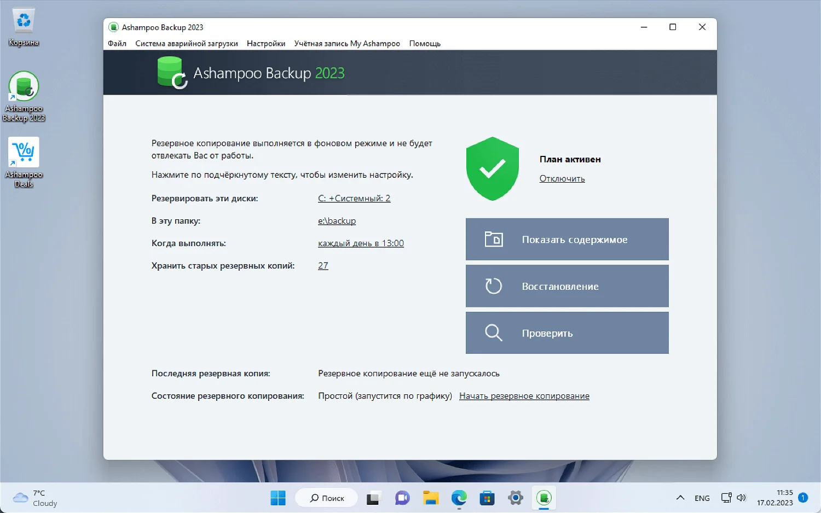Click Начать резервное копирование link
The height and width of the screenshot is (513, 821).
click(524, 396)
